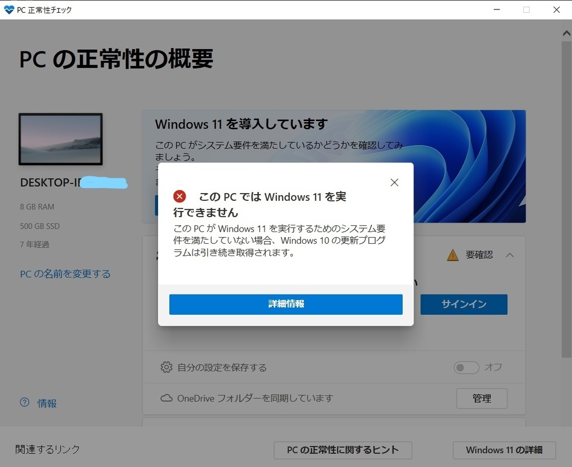The width and height of the screenshot is (572, 467).
Task: Maximize the PC 正常性チェック window
Action: point(526,9)
